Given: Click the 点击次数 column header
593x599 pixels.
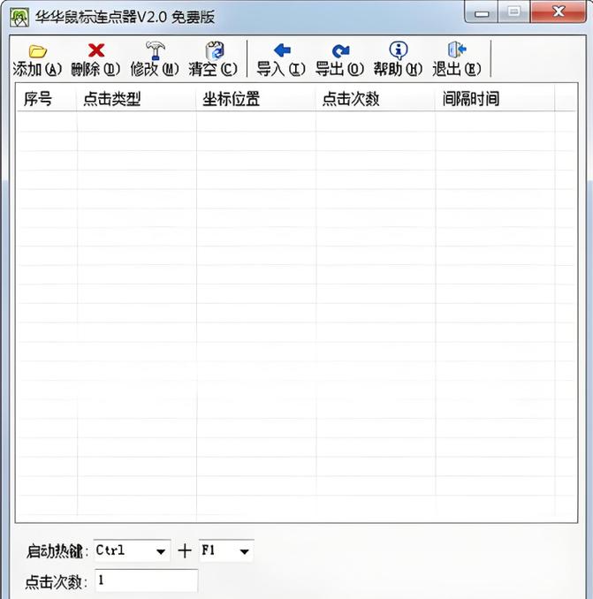Looking at the screenshot, I should pos(376,99).
